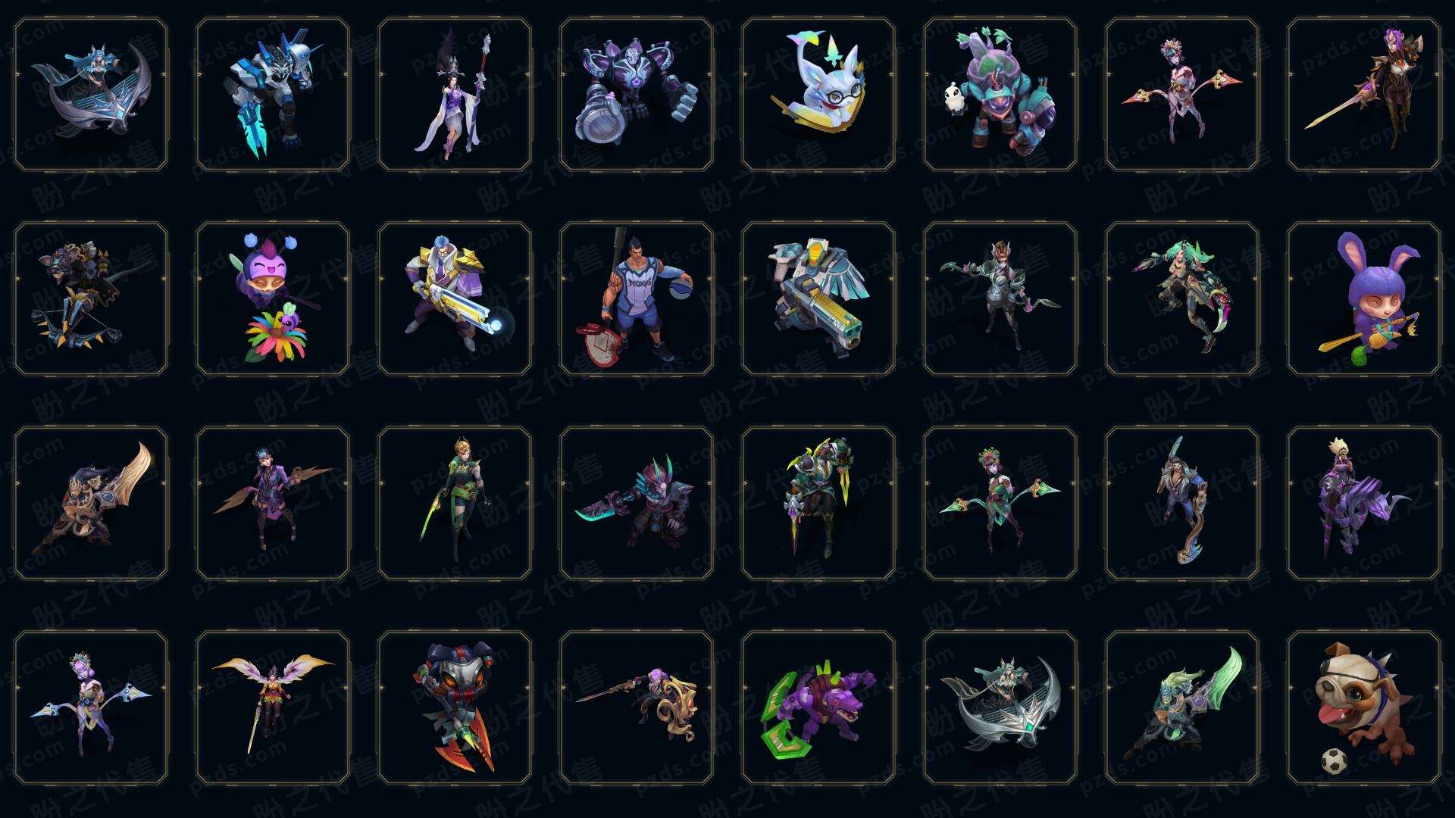The image size is (1455, 818).
Task: Select the winged woman with golden sword
Action: click(x=273, y=707)
